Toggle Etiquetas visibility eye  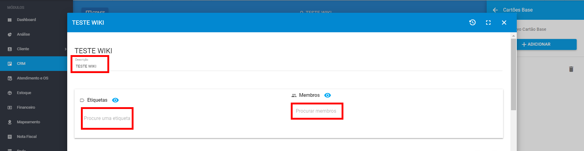[x=115, y=100]
